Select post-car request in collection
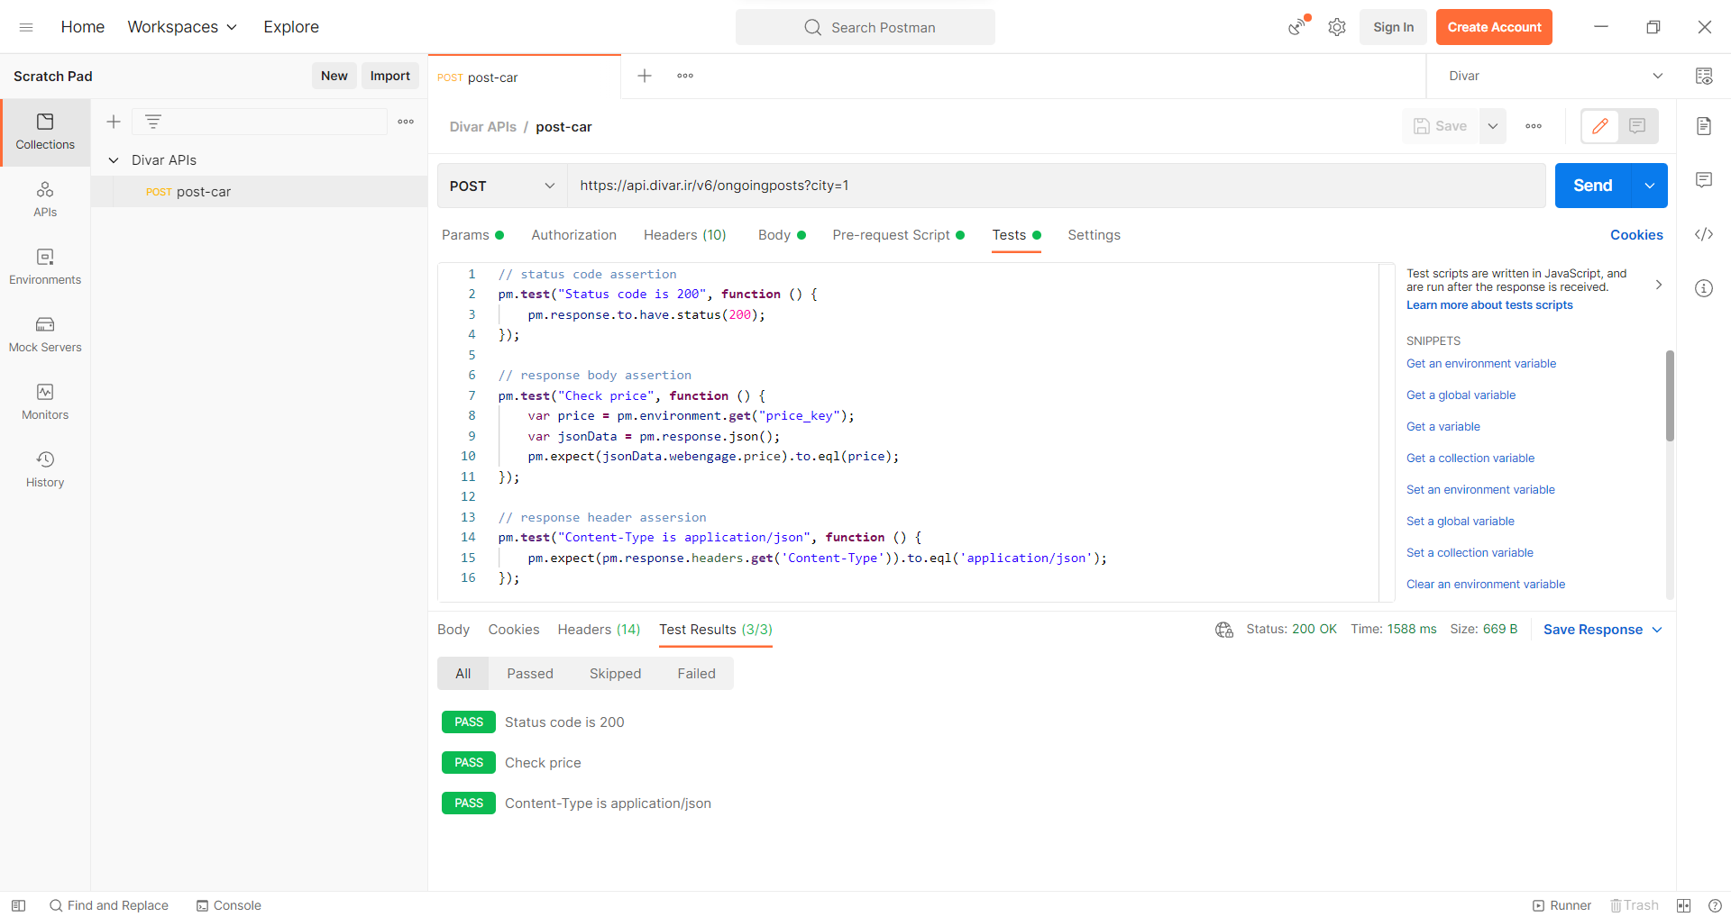The height and width of the screenshot is (917, 1731). click(260, 192)
